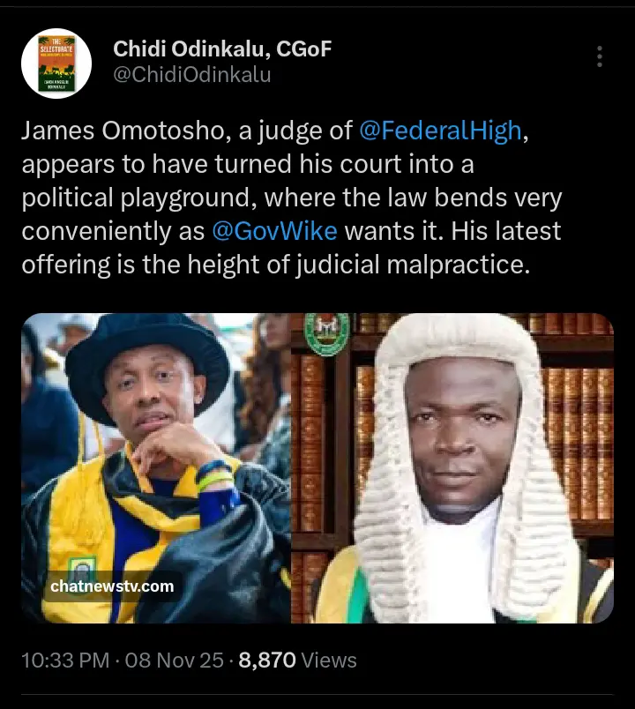
Task: Click the word Views beside the count
Action: click(x=327, y=660)
